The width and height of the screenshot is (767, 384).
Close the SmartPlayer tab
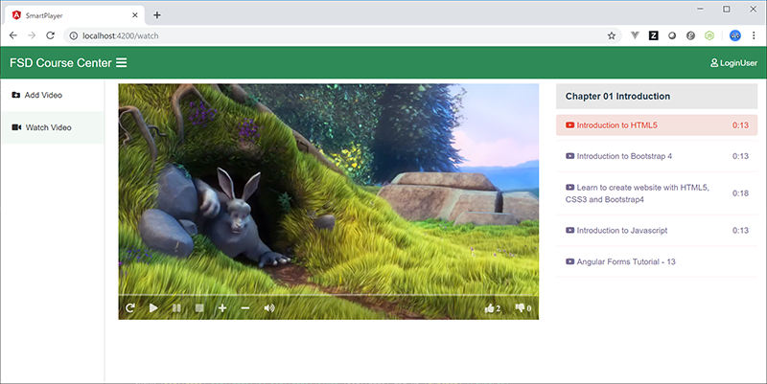tap(135, 15)
